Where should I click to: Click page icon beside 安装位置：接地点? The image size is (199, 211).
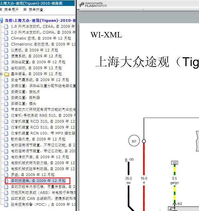point(6,92)
